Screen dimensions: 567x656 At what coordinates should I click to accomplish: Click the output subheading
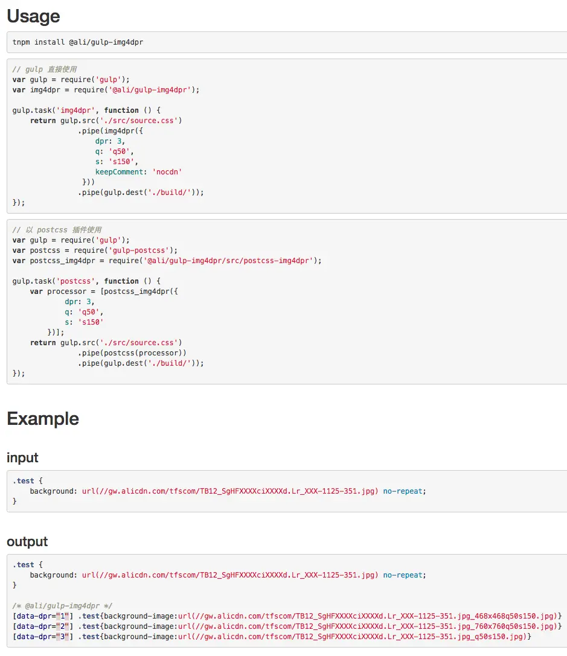[x=27, y=541]
